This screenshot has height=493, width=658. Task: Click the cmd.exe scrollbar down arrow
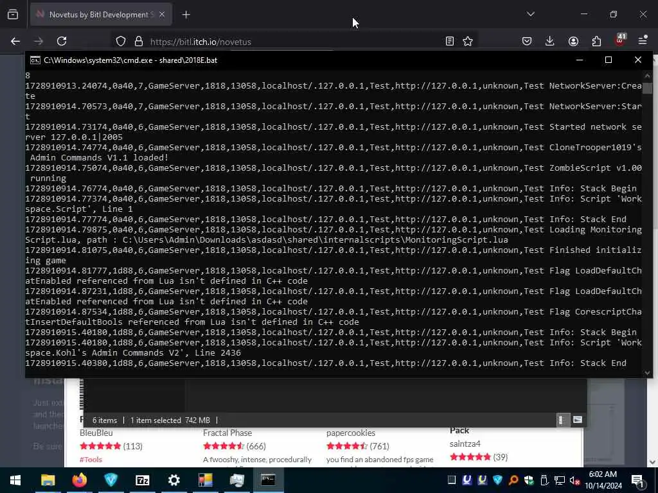pyautogui.click(x=647, y=372)
